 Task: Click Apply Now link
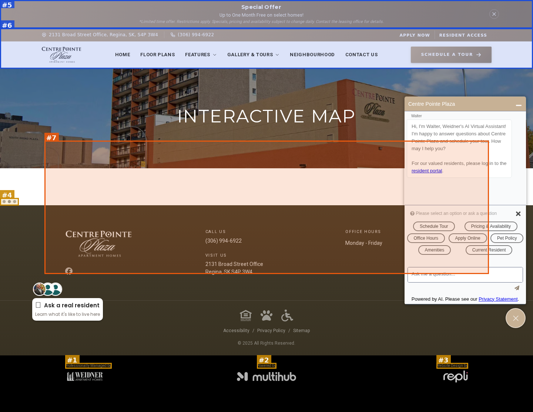click(415, 35)
